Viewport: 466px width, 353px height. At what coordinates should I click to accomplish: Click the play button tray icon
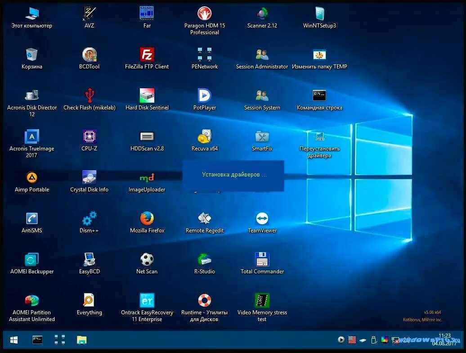pos(341,339)
